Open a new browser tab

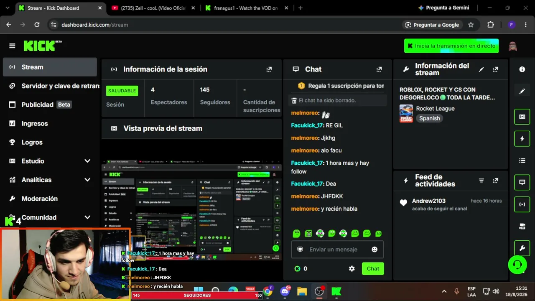coord(300,8)
